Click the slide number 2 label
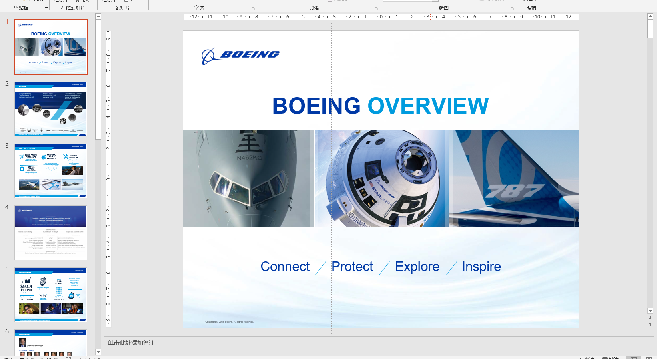The image size is (657, 359). pos(7,84)
